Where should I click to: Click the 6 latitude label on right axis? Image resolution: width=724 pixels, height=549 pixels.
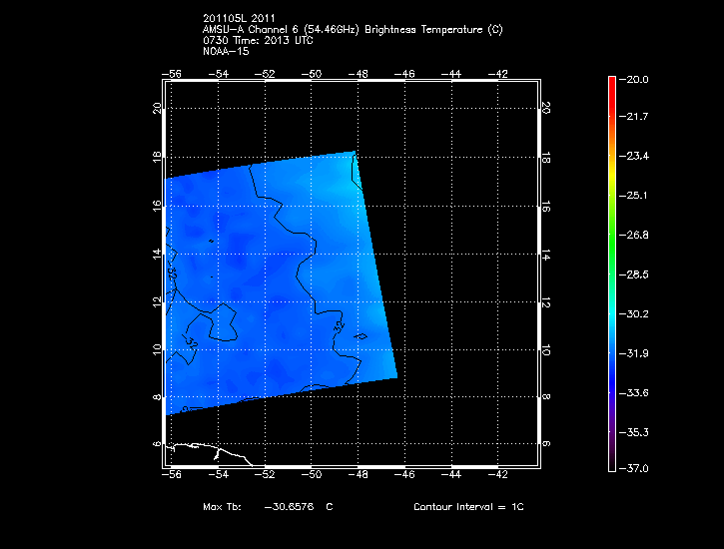[x=545, y=444]
